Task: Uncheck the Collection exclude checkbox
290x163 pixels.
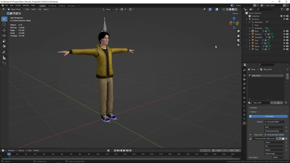Action: coord(281,16)
